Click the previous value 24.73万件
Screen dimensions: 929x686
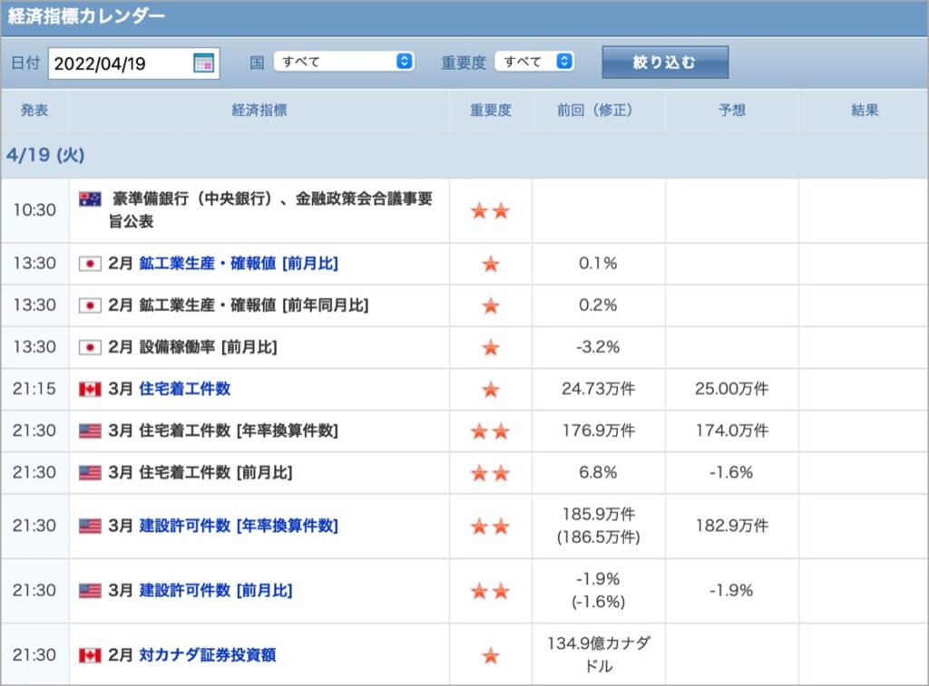point(599,389)
